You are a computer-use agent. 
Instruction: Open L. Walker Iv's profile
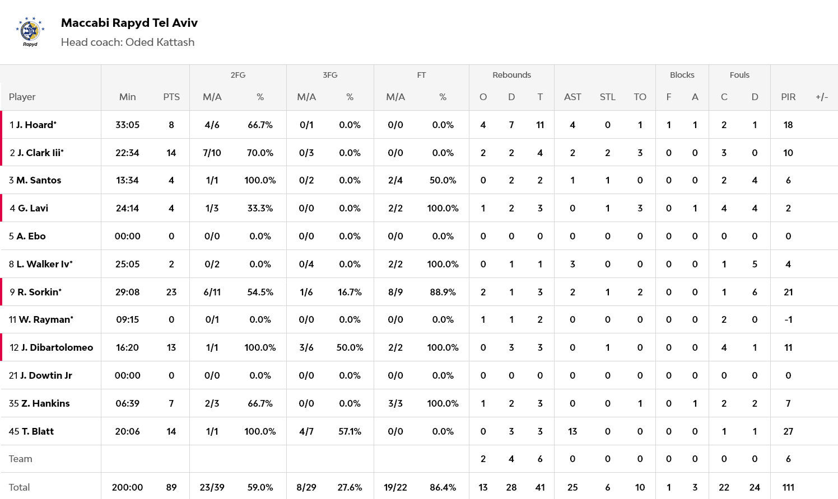click(x=44, y=264)
